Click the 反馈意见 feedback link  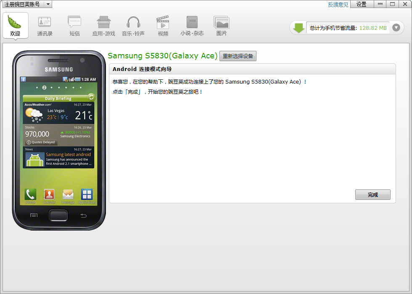pyautogui.click(x=338, y=5)
